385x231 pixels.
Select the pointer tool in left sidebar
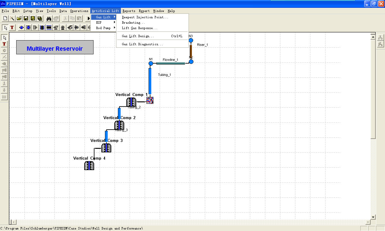pos(4,37)
